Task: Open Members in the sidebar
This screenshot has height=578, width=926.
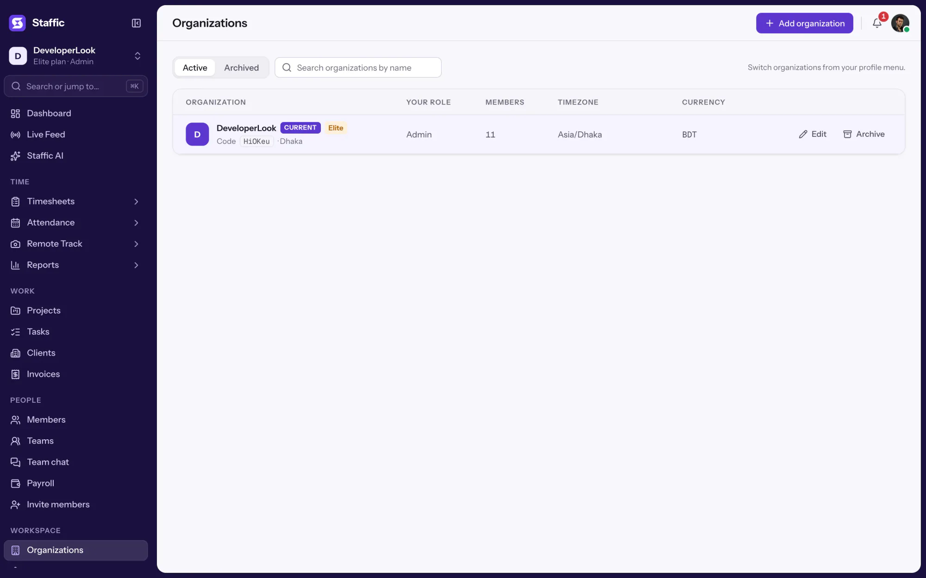Action: [x=75, y=420]
